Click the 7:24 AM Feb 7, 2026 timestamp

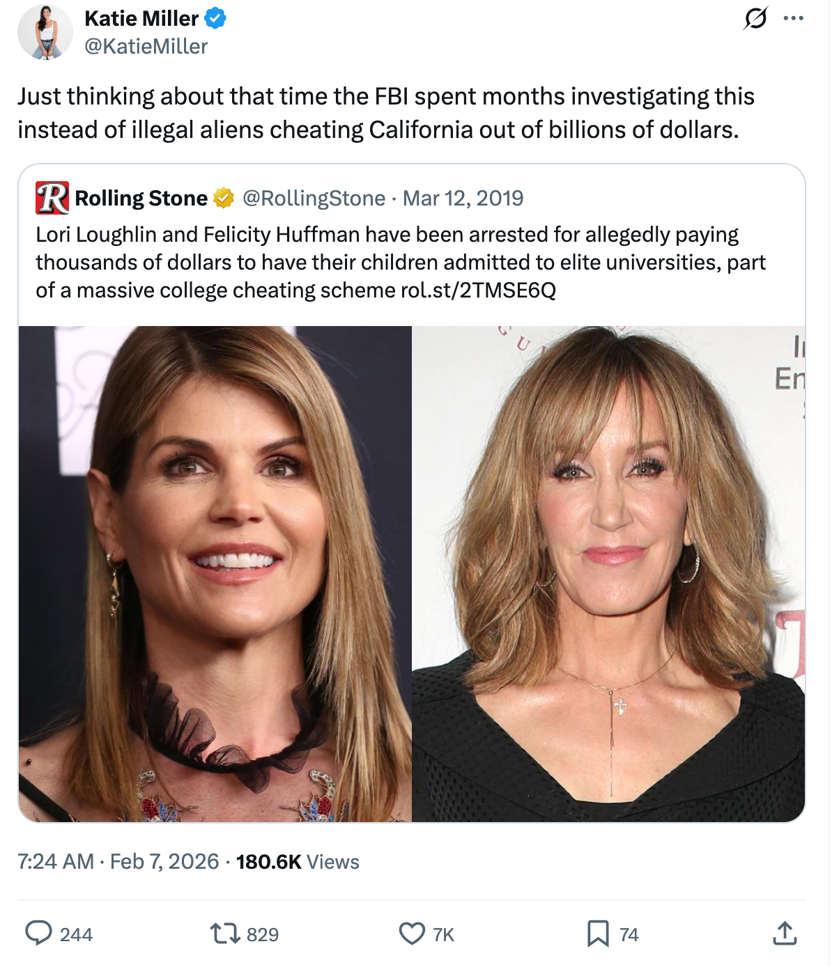coord(118,862)
